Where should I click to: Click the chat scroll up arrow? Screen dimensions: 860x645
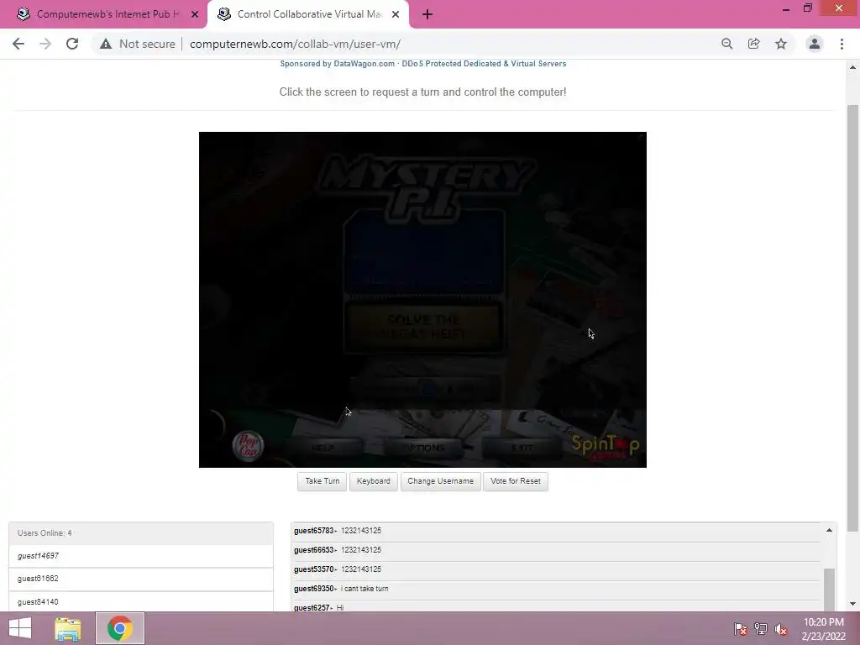tap(829, 531)
